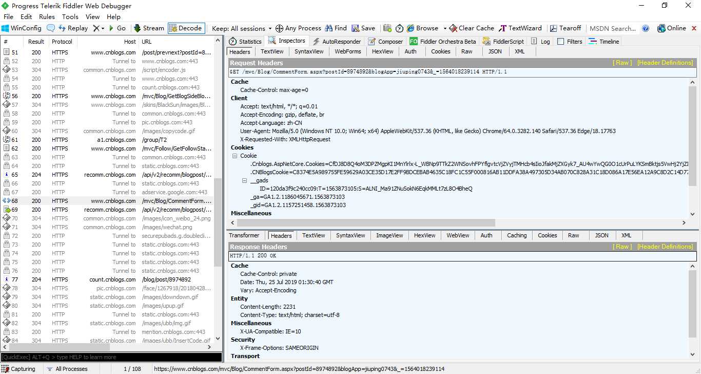Viewport: 701px width, 374px height.
Task: Replay the selected session
Action: tap(72, 28)
